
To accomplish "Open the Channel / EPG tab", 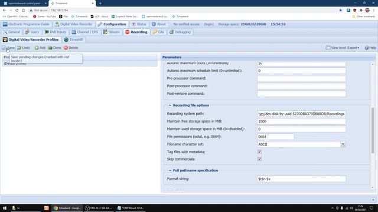I will [x=85, y=32].
